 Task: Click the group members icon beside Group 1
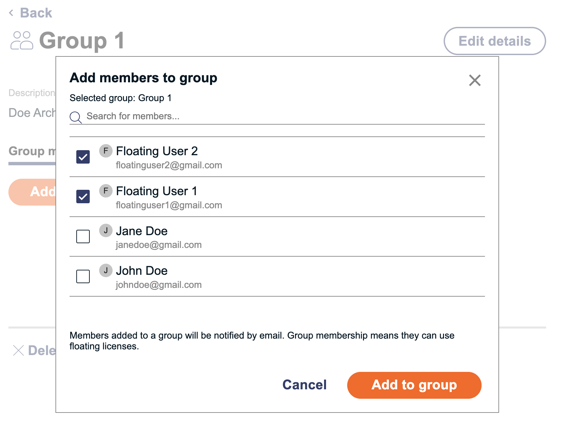click(22, 40)
